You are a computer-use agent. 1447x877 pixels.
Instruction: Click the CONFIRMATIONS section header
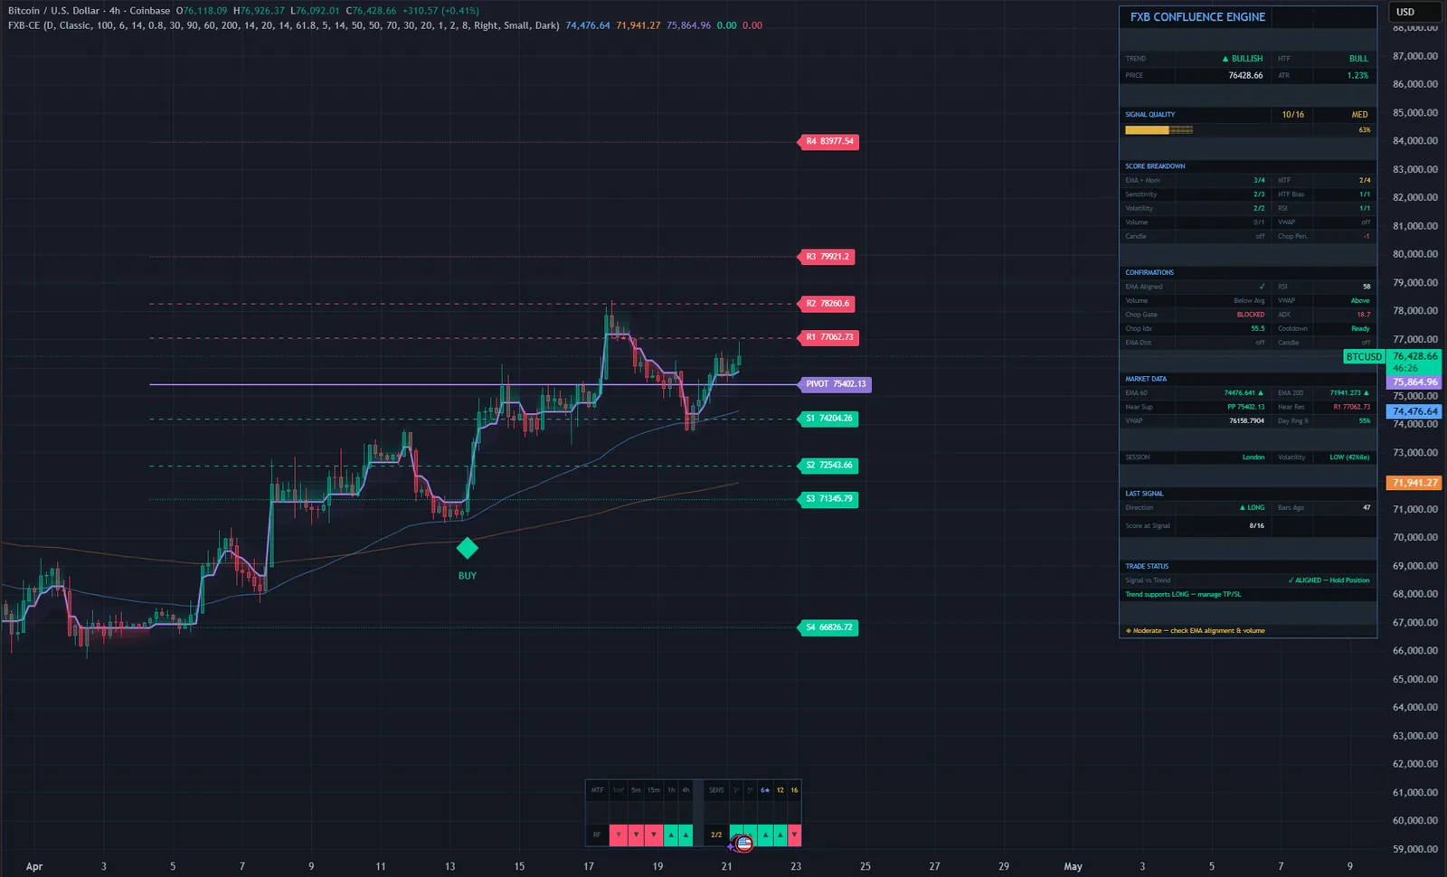1149,272
